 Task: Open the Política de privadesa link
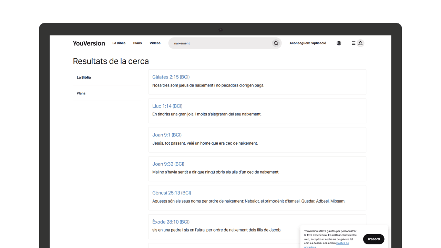tap(342, 243)
